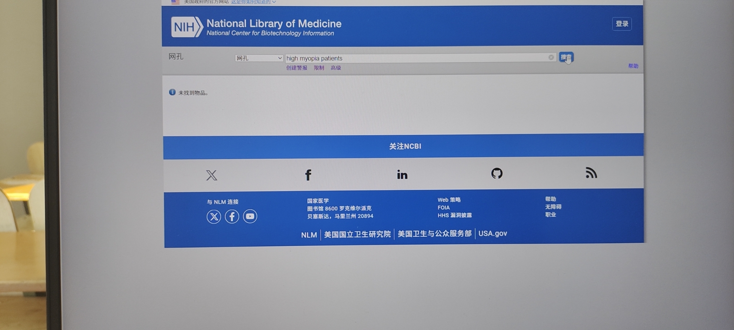Open the 帮助 link beside search bar
This screenshot has height=330, width=734.
coord(633,66)
